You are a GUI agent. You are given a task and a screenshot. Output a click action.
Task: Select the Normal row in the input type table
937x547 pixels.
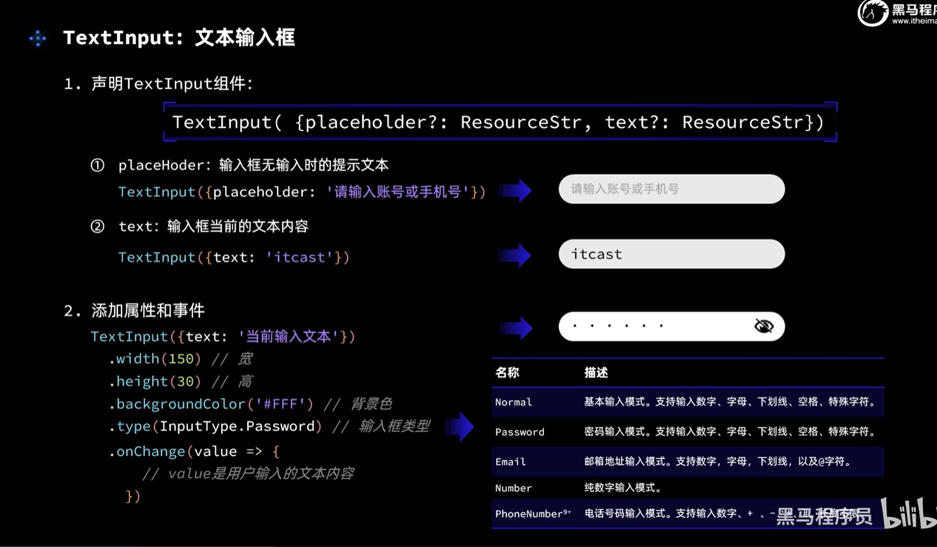point(687,402)
